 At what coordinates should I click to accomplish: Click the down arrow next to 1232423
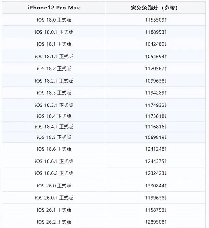pos(166,173)
